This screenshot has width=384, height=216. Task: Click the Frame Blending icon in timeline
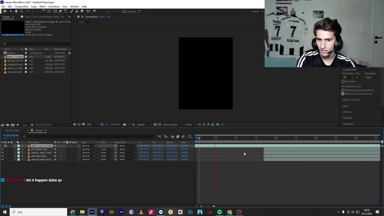click(178, 136)
